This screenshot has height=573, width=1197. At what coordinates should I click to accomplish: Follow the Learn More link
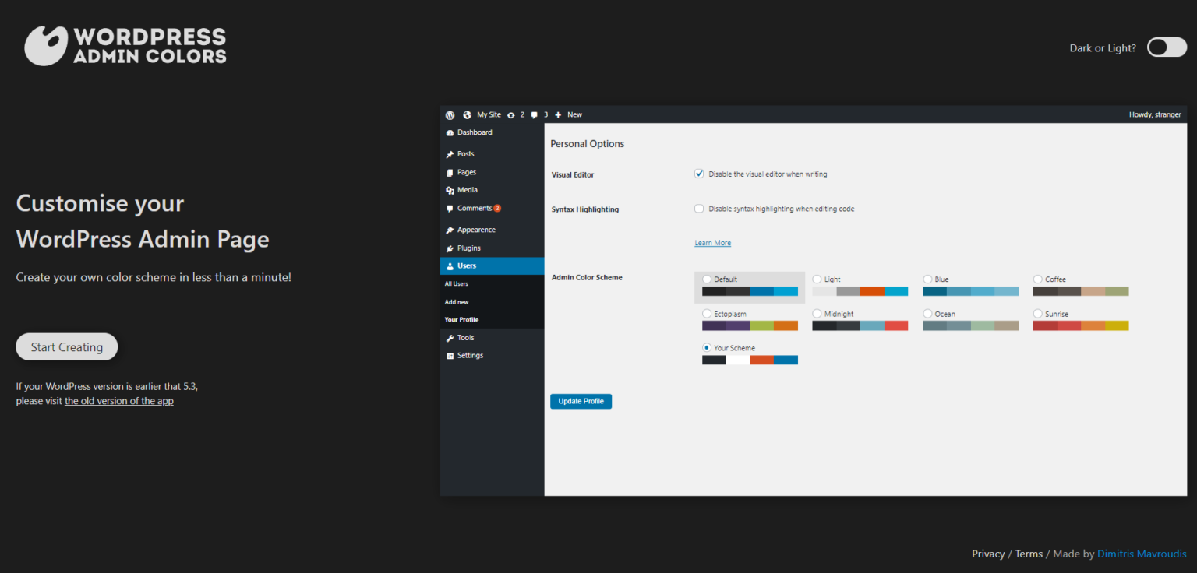[x=713, y=243]
